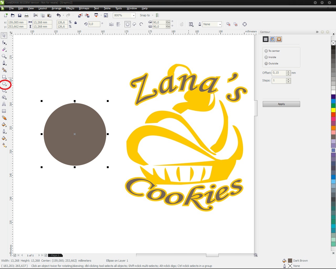Choose the To center contour option
336x269 pixels.
[266, 51]
